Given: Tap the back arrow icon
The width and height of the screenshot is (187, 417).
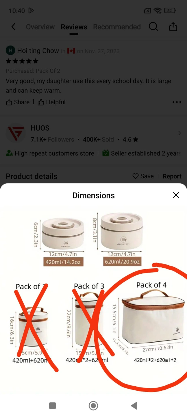Looking at the screenshot, I should (x=13, y=27).
